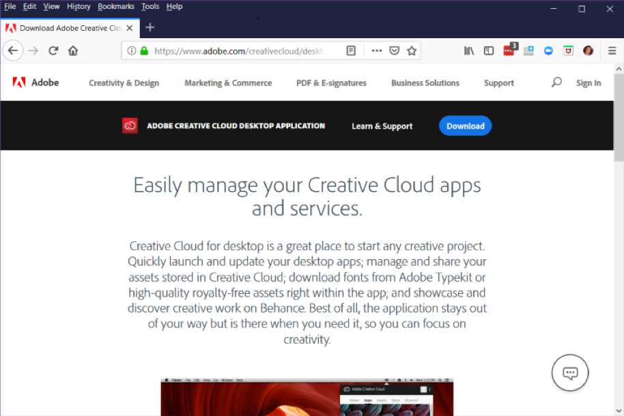Open red extension icon with badge 3
Viewport: 624px width, 416px height.
tap(510, 49)
